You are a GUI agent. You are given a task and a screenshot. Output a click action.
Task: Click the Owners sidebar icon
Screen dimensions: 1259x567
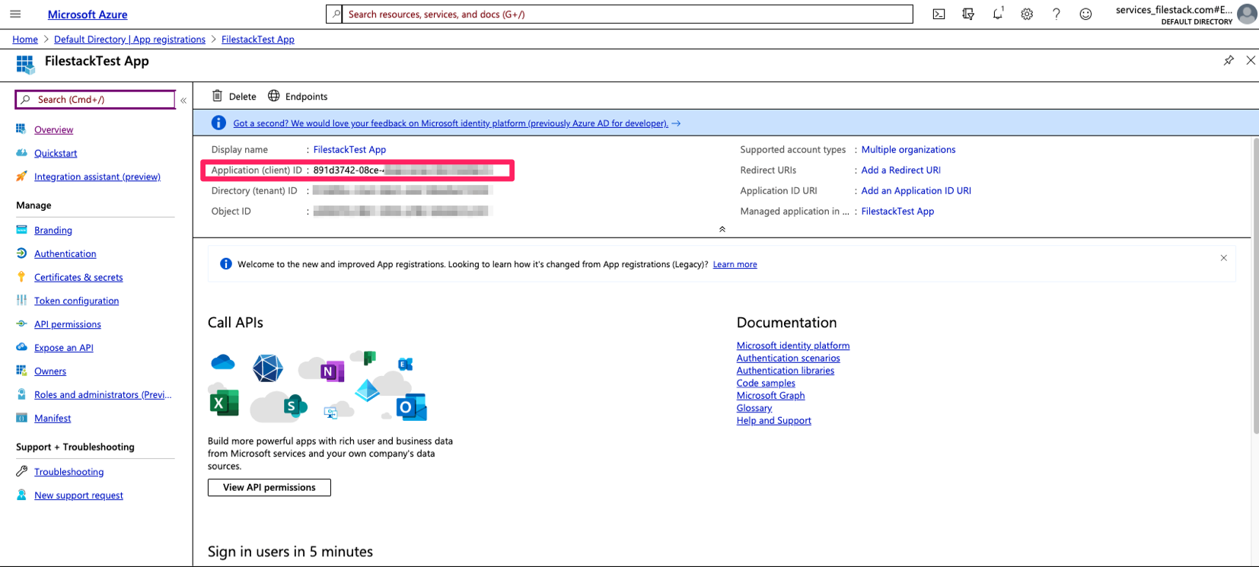tap(21, 371)
